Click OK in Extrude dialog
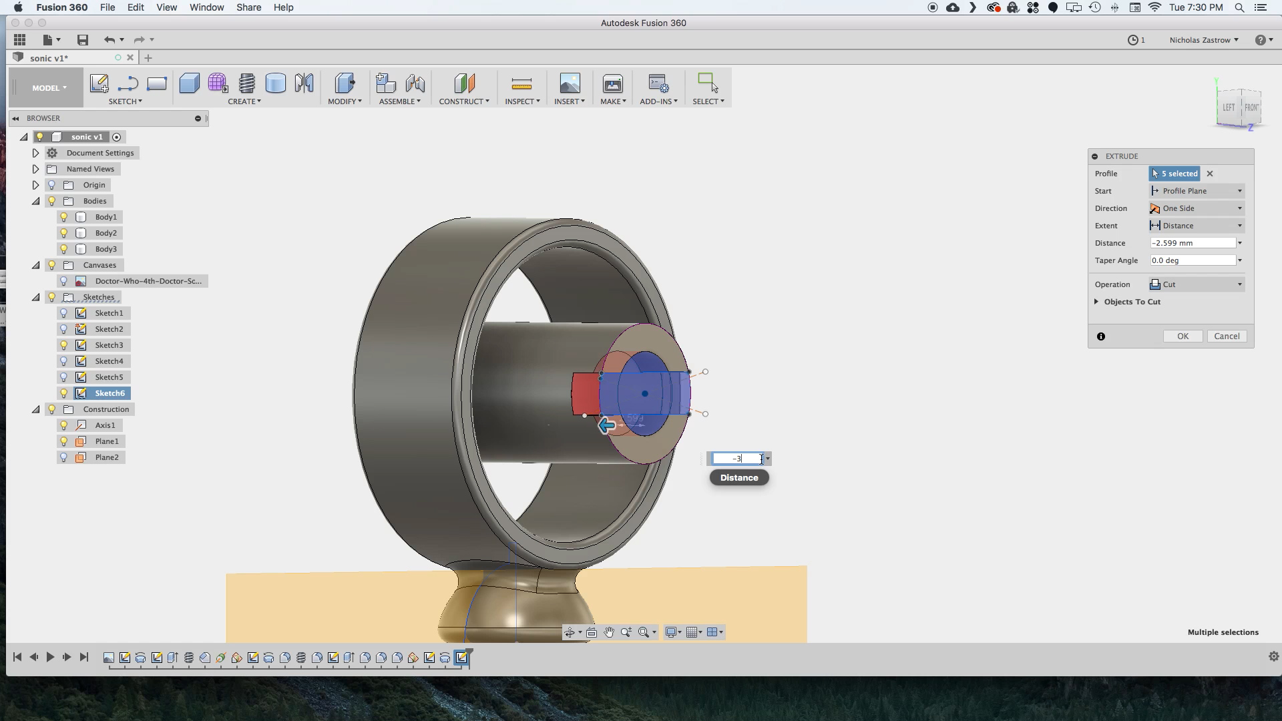 pyautogui.click(x=1183, y=336)
